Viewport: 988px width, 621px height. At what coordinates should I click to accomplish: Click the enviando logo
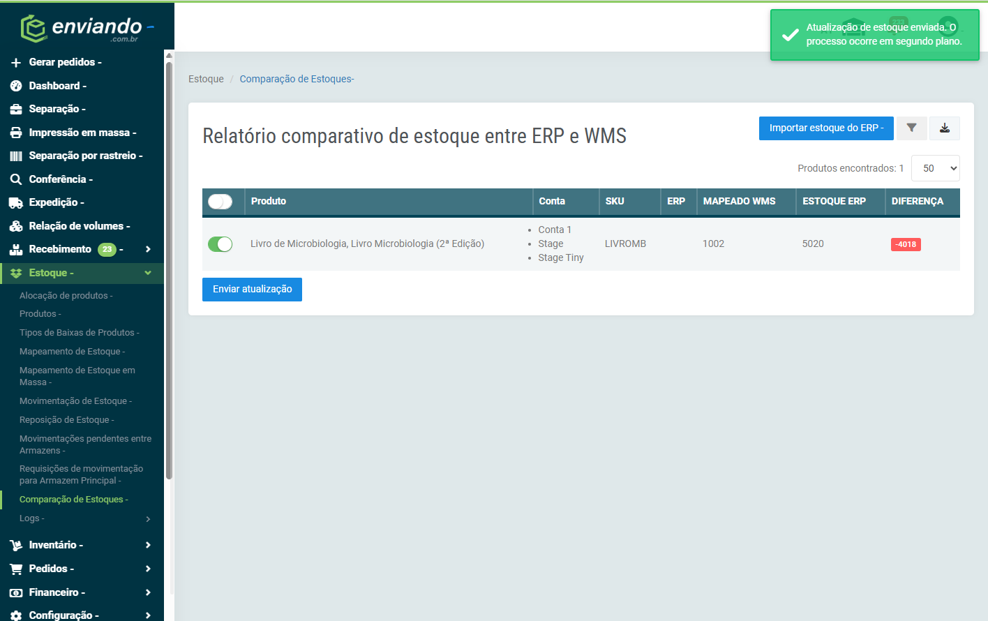87,28
